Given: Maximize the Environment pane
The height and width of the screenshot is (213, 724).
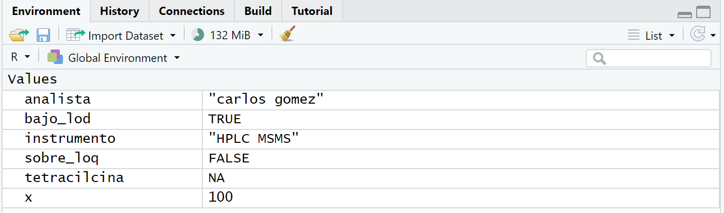Looking at the screenshot, I should pyautogui.click(x=703, y=12).
